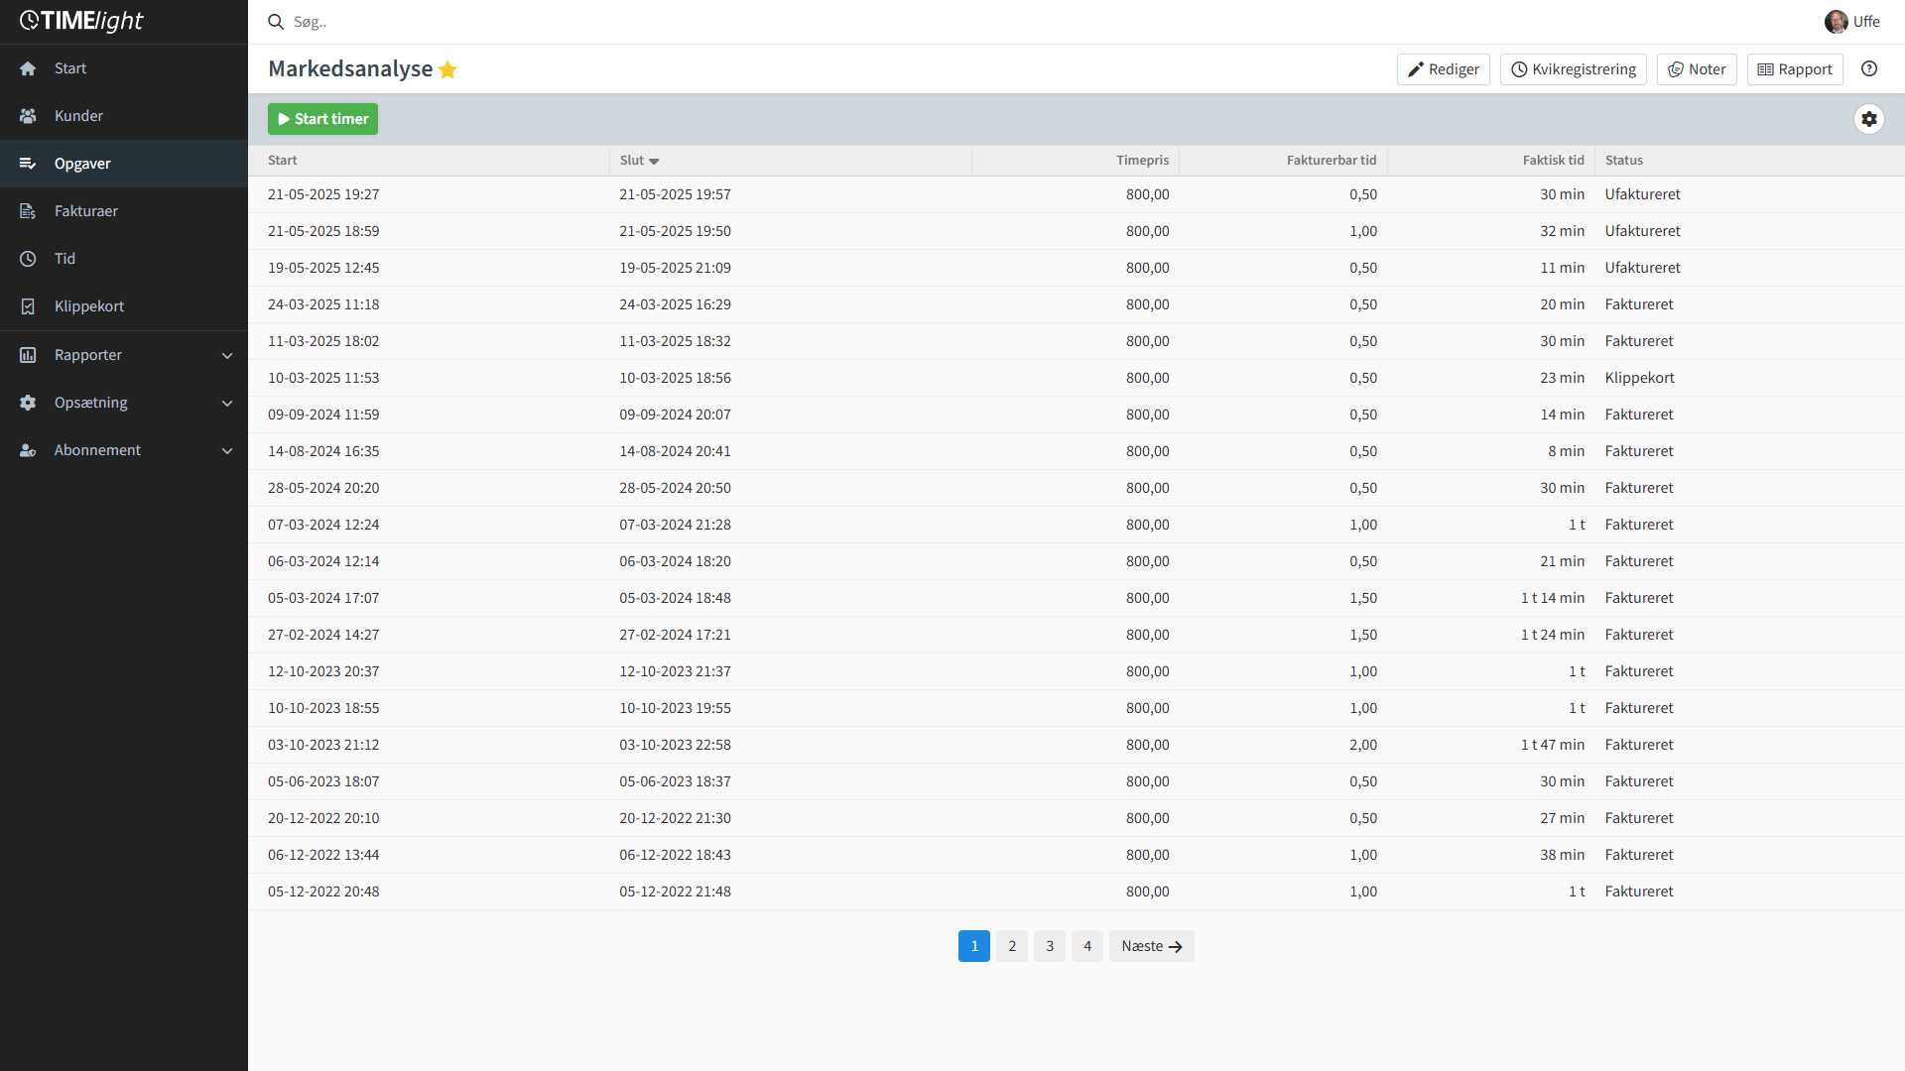Expand the Opsætning submenu chevron
The height and width of the screenshot is (1071, 1905).
pyautogui.click(x=227, y=403)
